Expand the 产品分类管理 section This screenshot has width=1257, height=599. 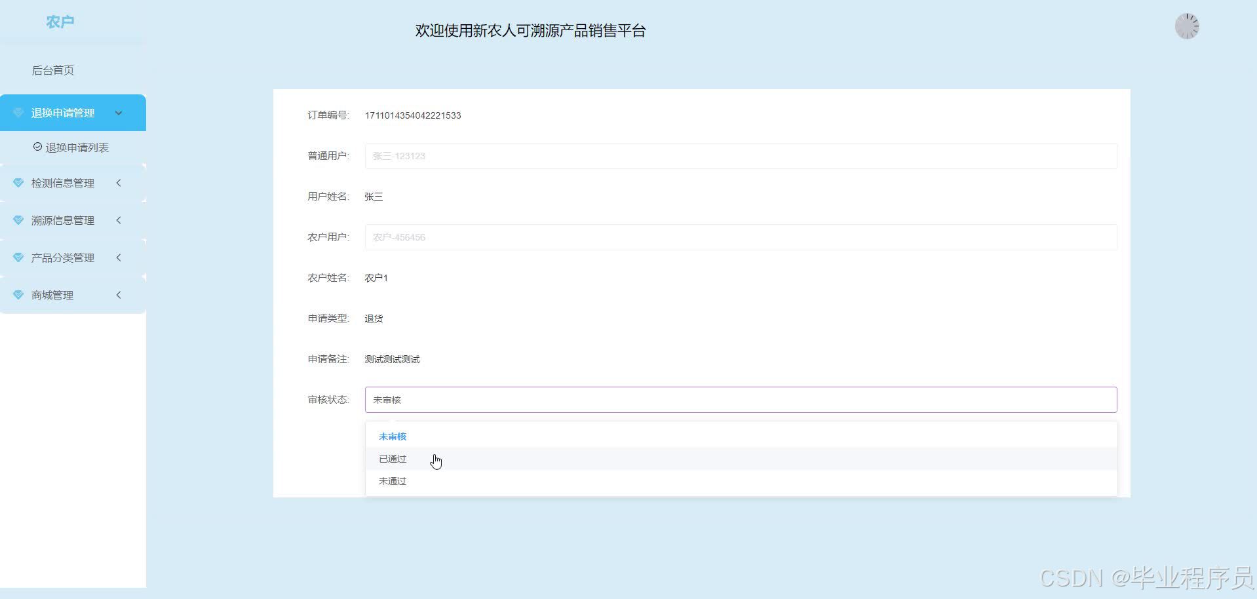click(x=72, y=257)
